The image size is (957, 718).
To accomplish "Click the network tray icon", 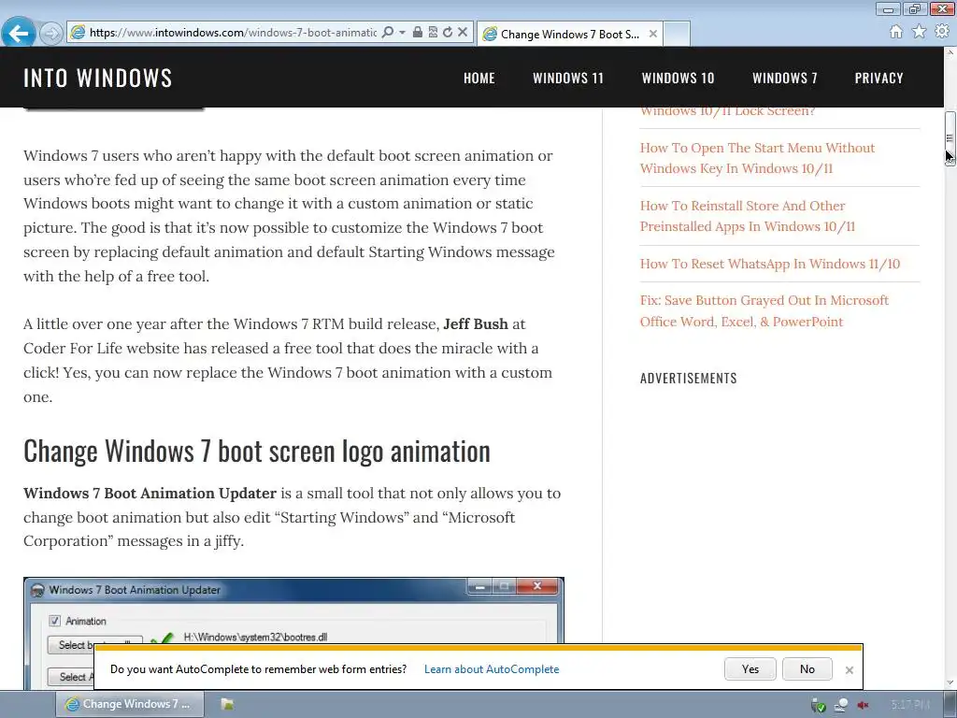I will tap(840, 705).
